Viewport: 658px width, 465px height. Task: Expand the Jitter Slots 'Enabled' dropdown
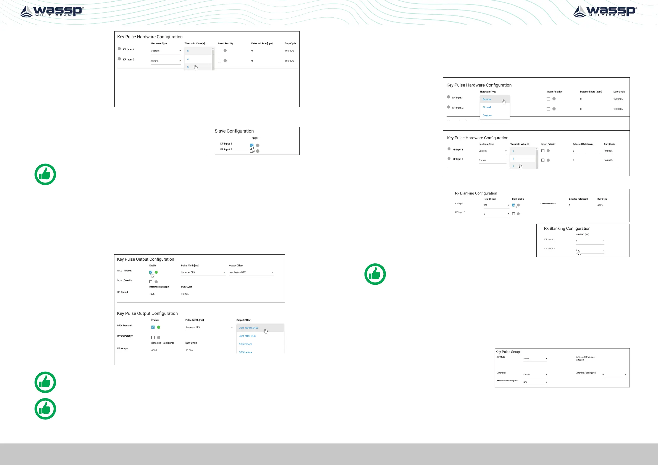click(535, 374)
